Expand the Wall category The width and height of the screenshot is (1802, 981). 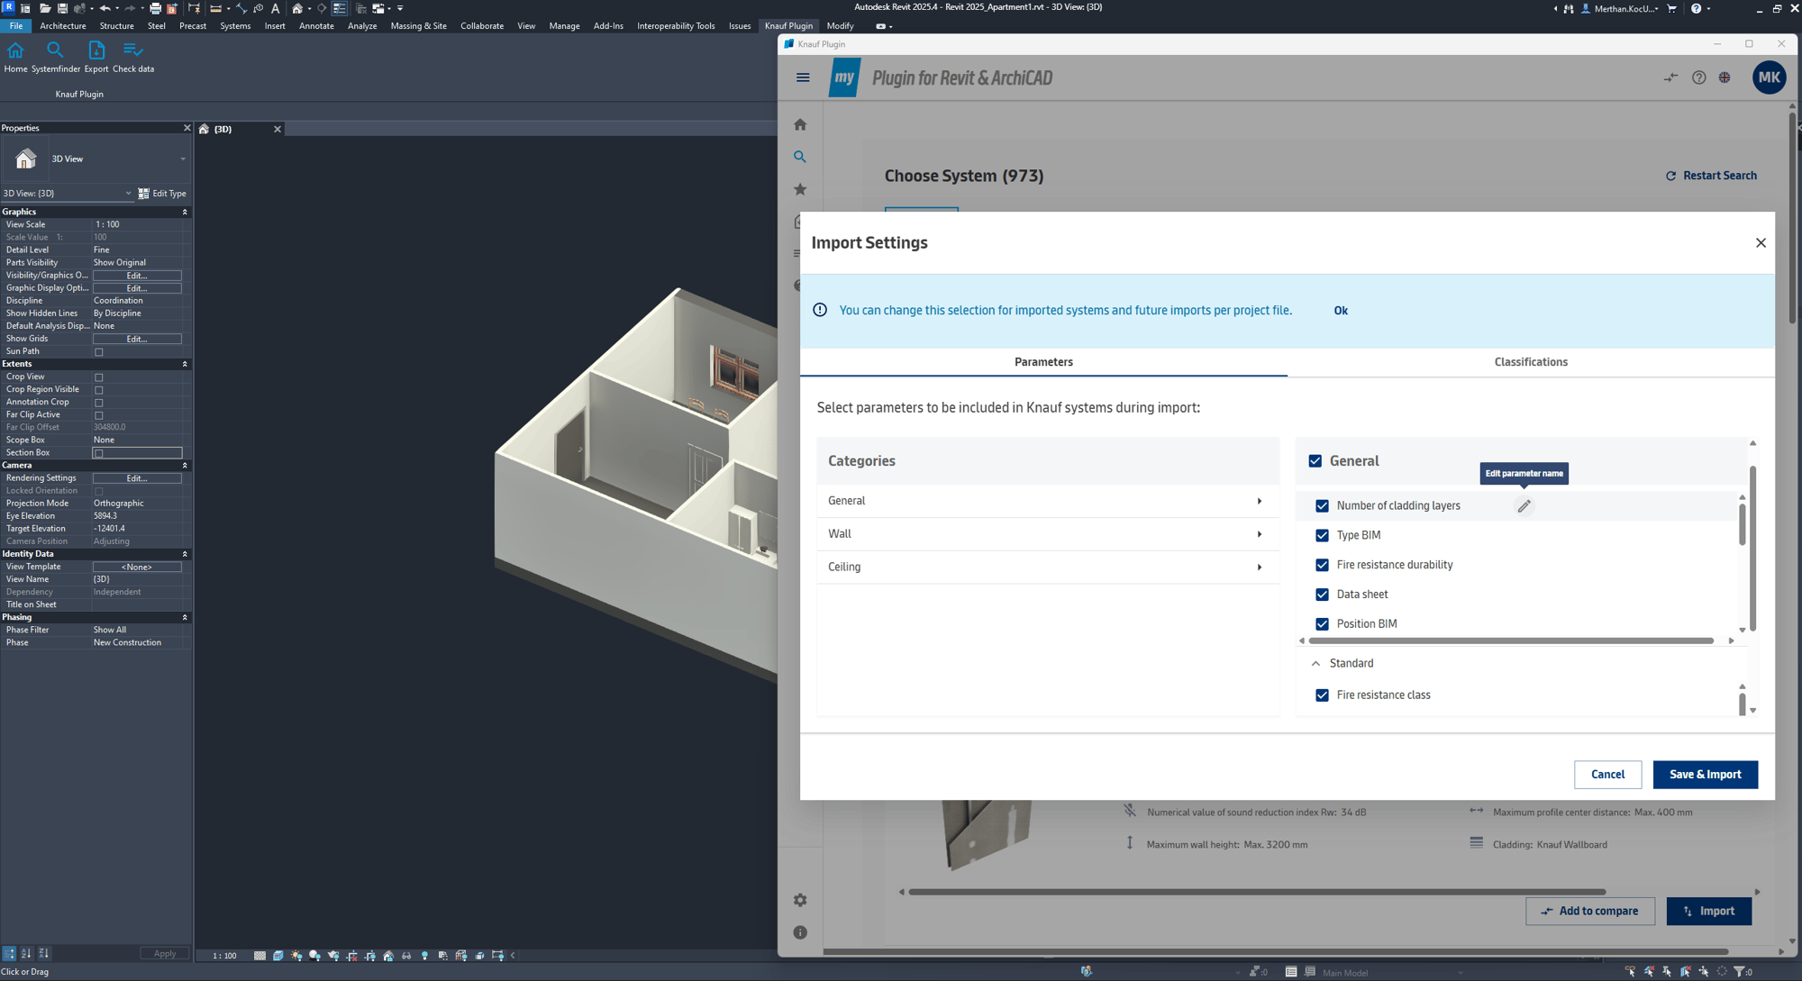(1047, 534)
